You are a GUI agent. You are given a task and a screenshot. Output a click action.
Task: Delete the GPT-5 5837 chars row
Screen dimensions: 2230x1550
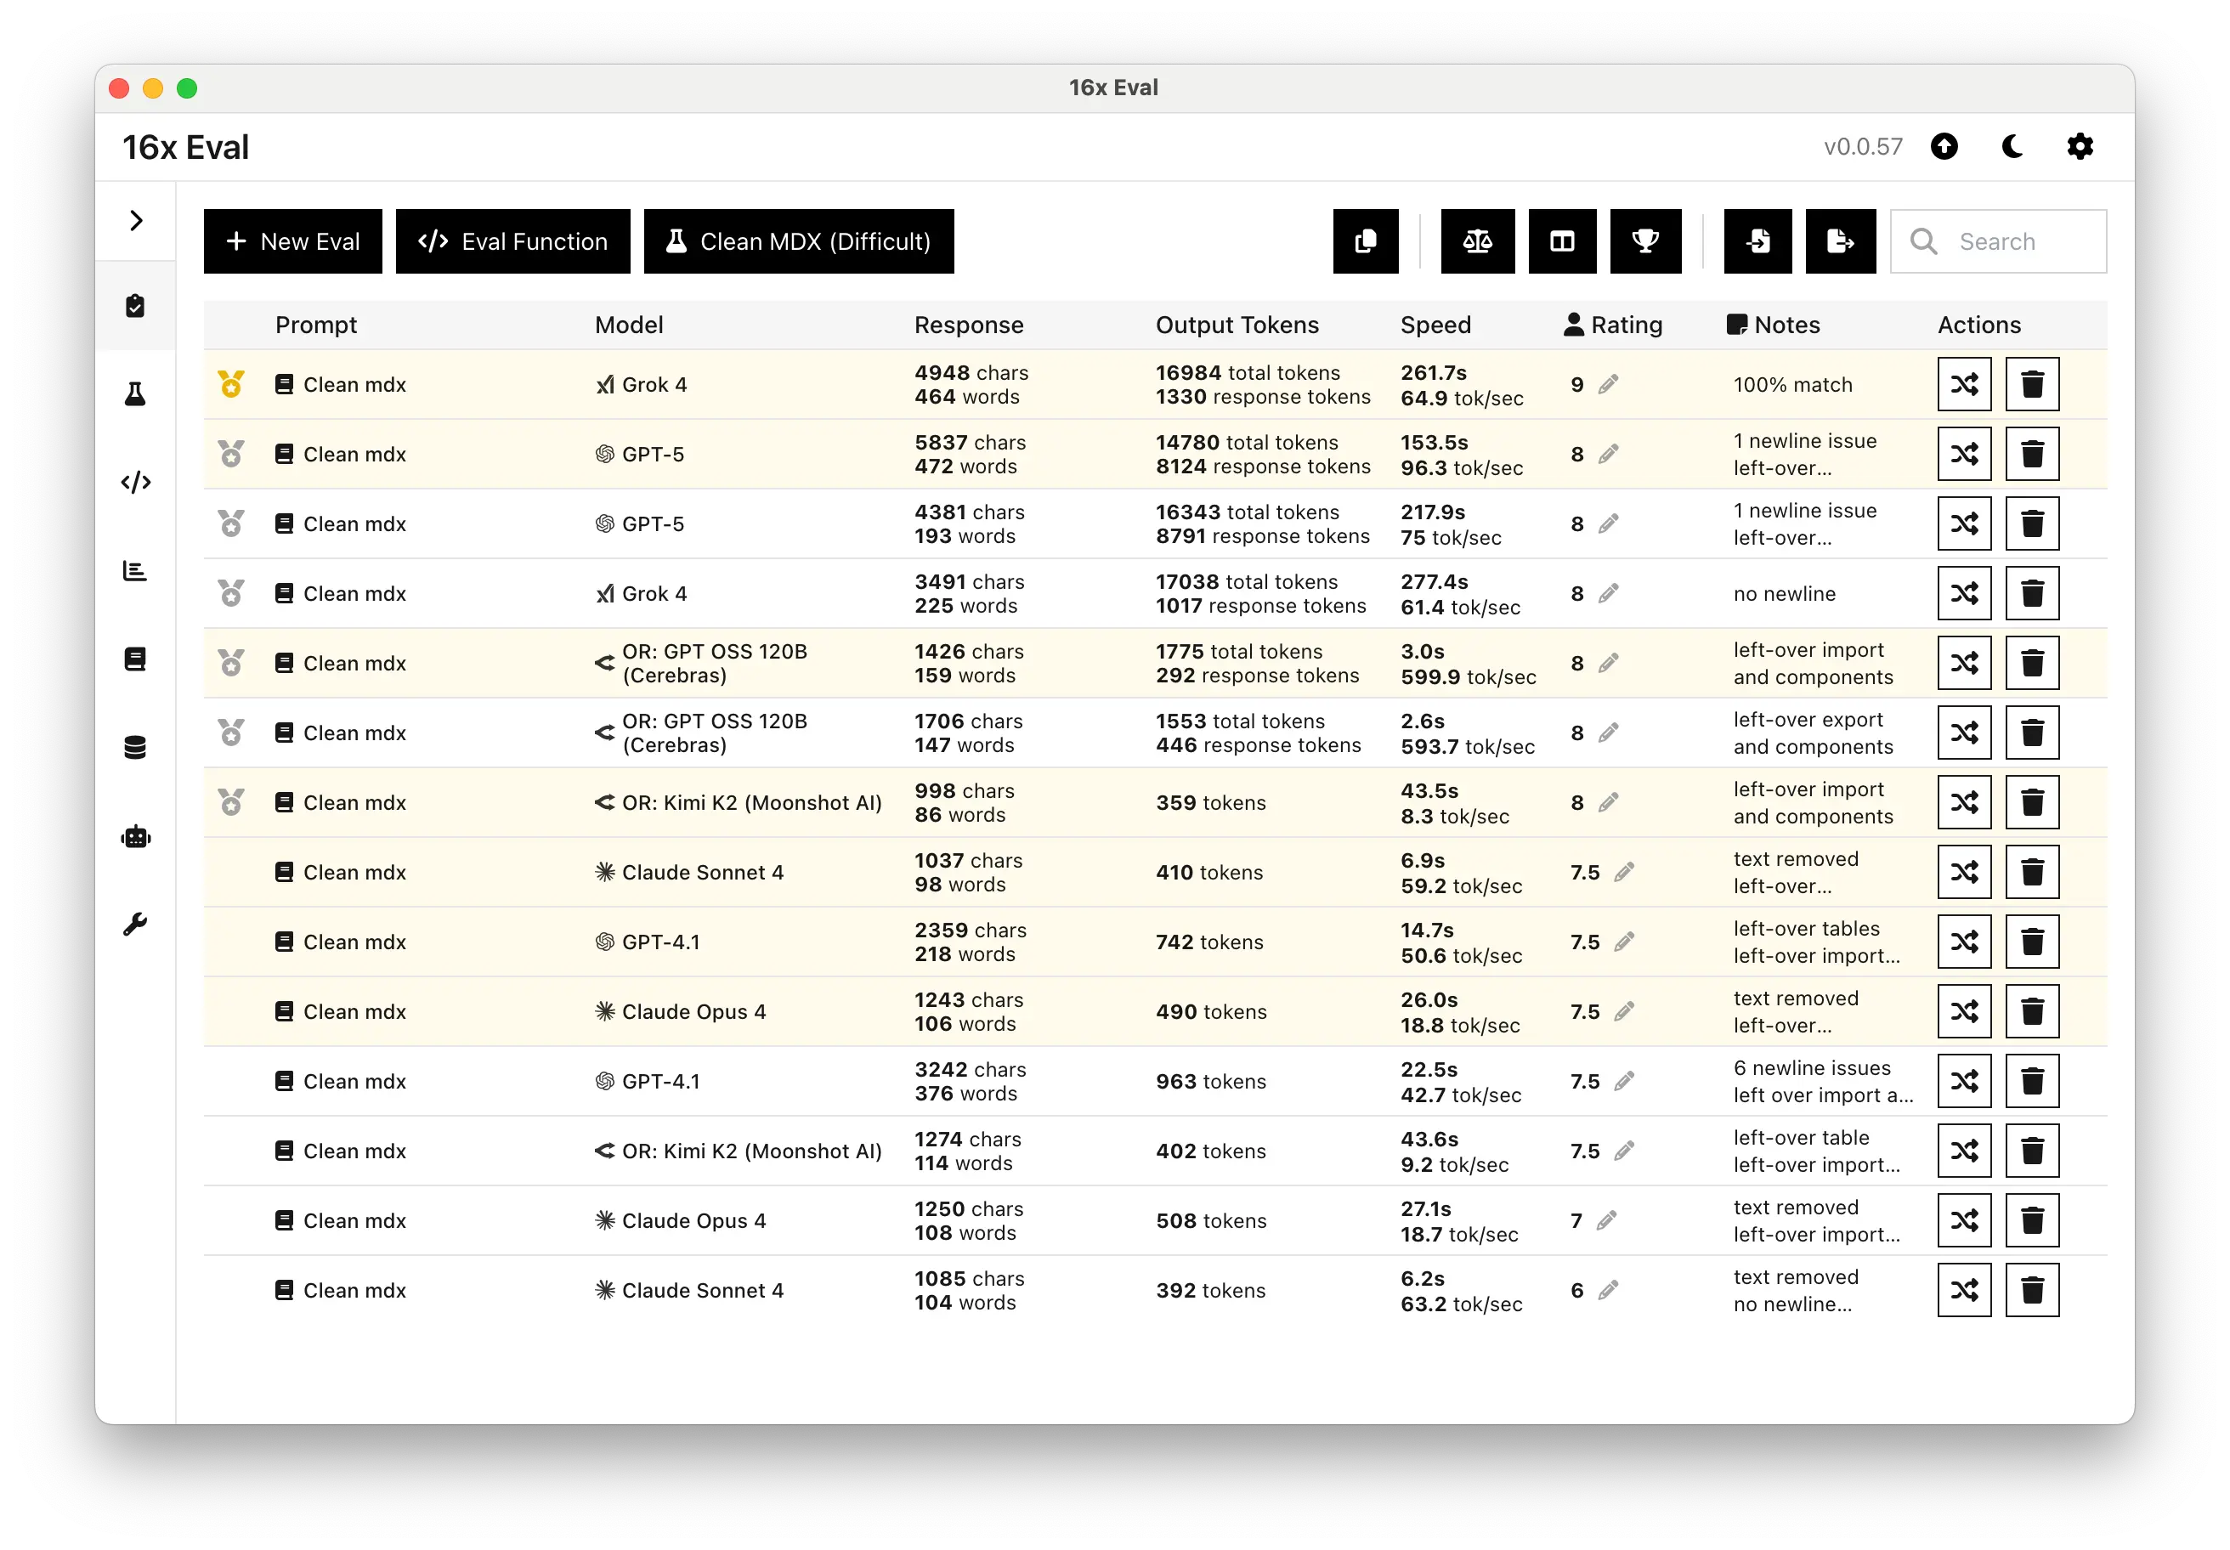tap(2032, 454)
